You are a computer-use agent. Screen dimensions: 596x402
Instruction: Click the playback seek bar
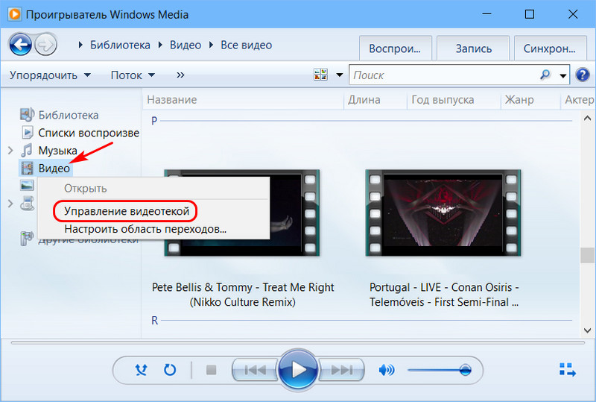point(298,342)
